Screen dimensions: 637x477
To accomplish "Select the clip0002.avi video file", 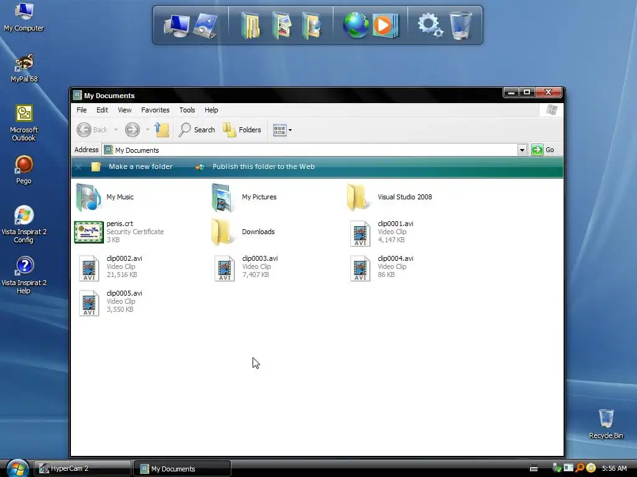I will (111, 267).
